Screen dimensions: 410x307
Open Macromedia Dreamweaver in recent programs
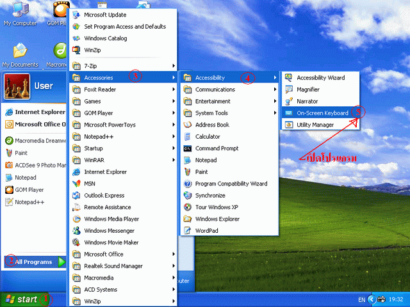coord(35,141)
